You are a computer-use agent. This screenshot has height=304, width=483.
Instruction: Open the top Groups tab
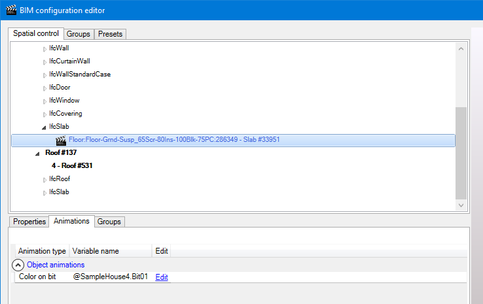(x=79, y=34)
